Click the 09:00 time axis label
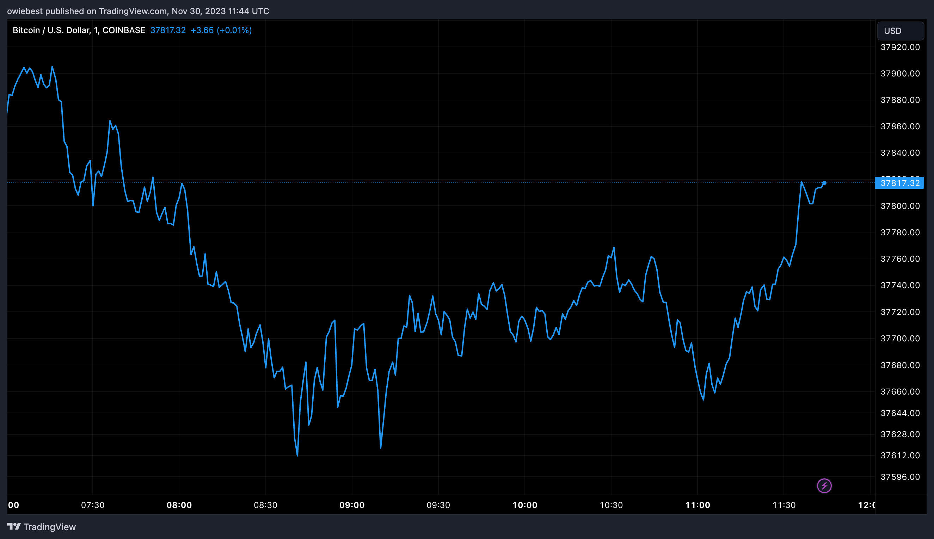Screen dimensions: 934x539 pos(352,505)
